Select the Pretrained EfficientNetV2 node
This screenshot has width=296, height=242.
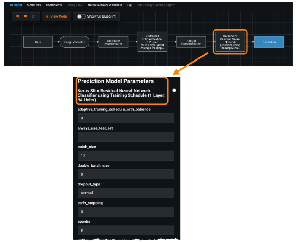[x=152, y=42]
